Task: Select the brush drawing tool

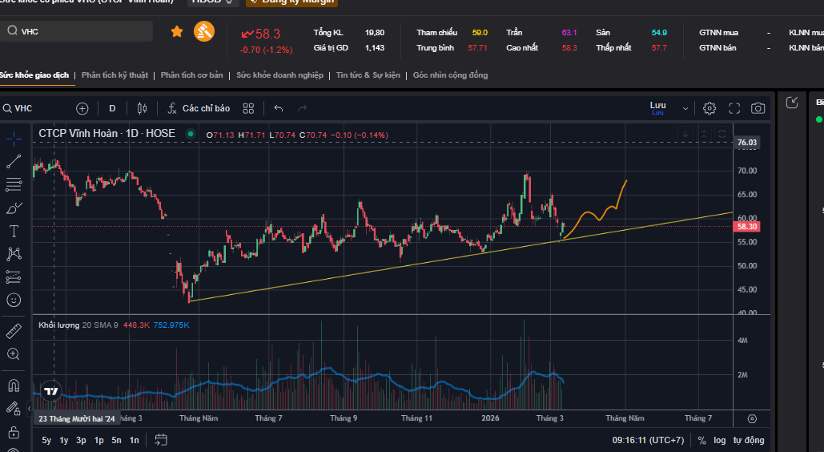Action: click(14, 208)
